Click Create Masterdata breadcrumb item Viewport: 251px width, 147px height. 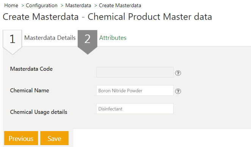click(x=120, y=5)
